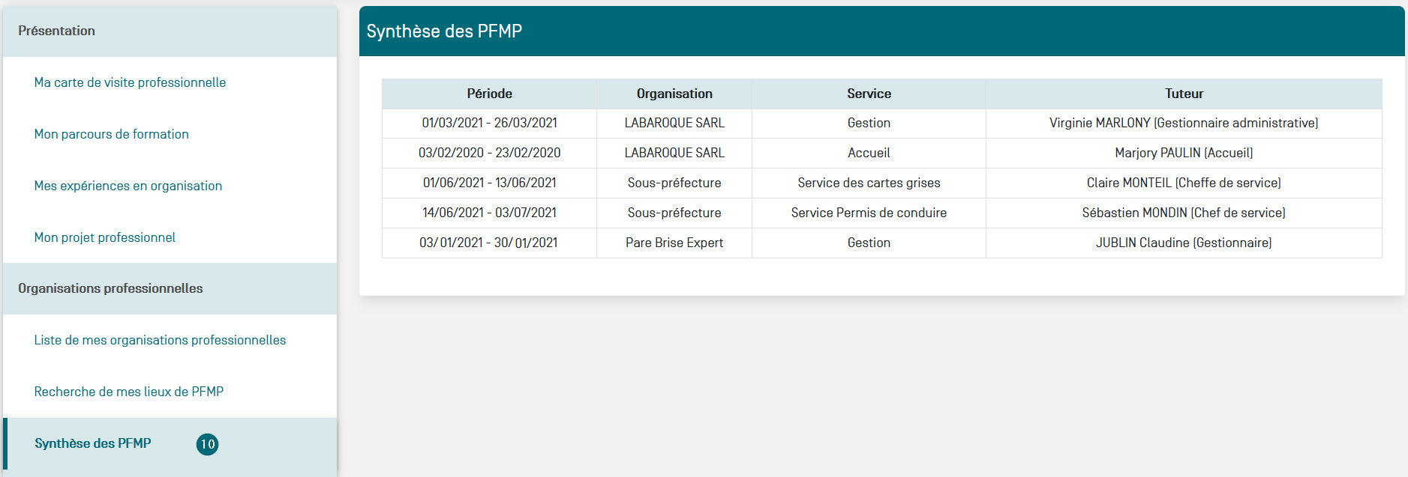Click Pare Brise Expert organisation cell
Viewport: 1408px width, 477px height.
point(674,243)
